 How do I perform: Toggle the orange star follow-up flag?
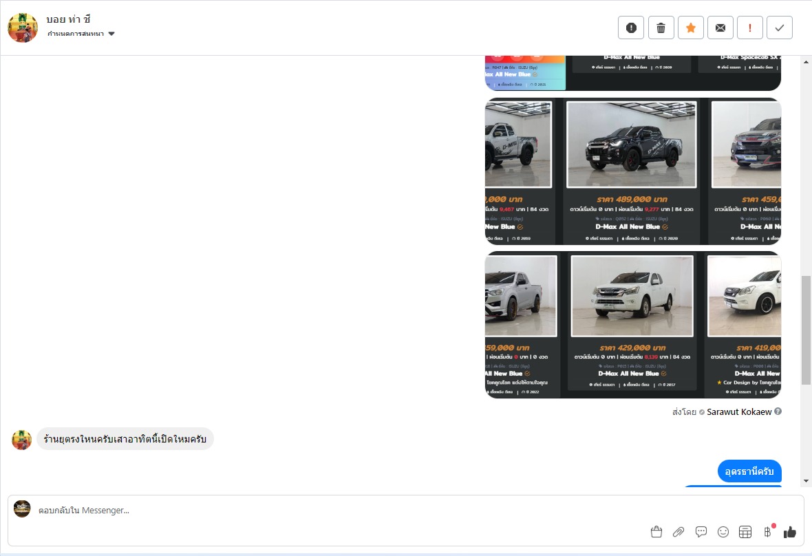click(x=690, y=28)
